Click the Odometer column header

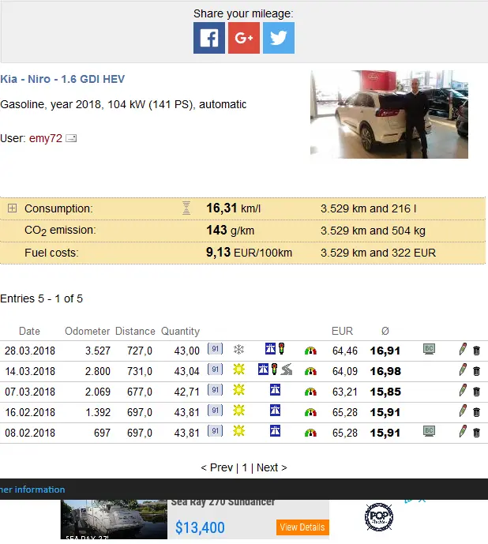pos(88,331)
